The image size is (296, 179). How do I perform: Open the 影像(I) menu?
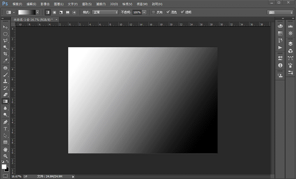(45, 4)
